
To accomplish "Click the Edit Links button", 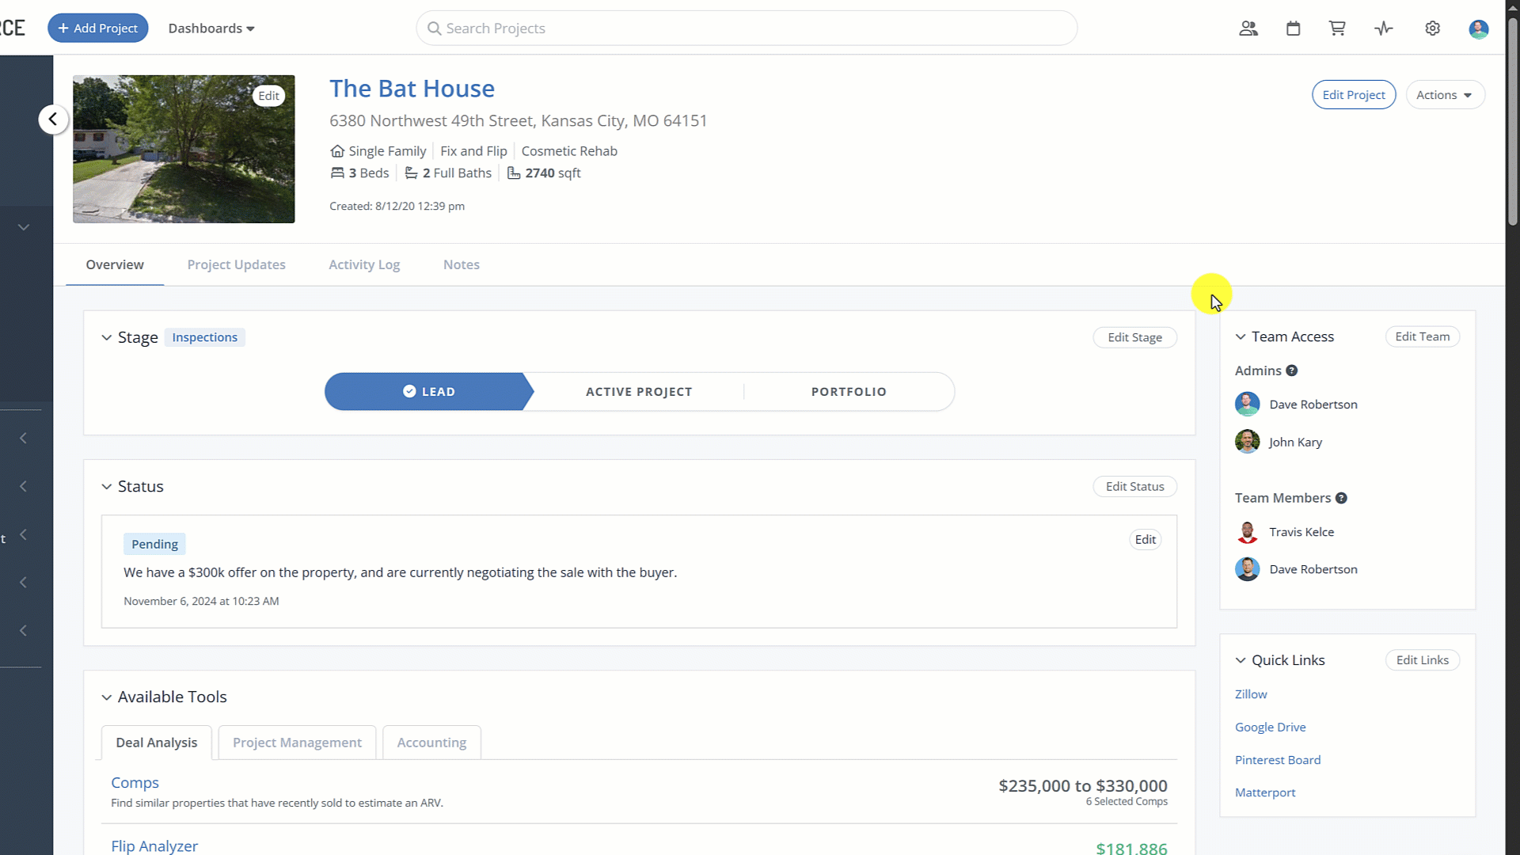I will click(1423, 660).
